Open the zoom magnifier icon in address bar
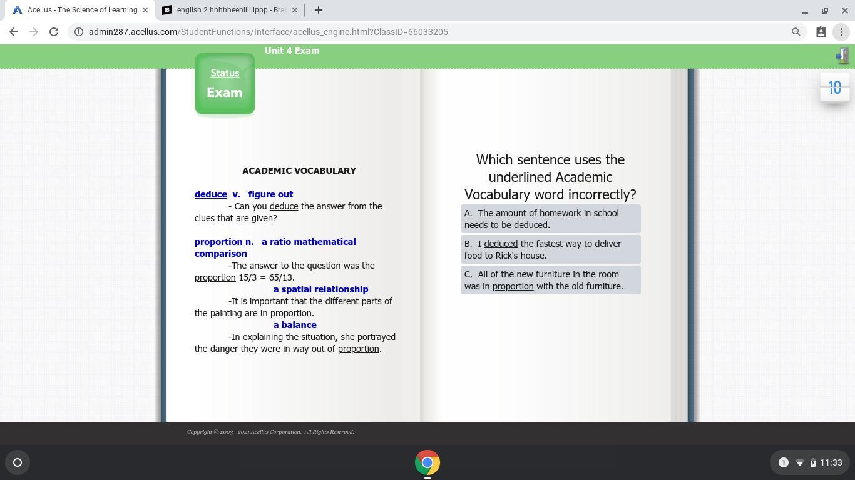 796,32
